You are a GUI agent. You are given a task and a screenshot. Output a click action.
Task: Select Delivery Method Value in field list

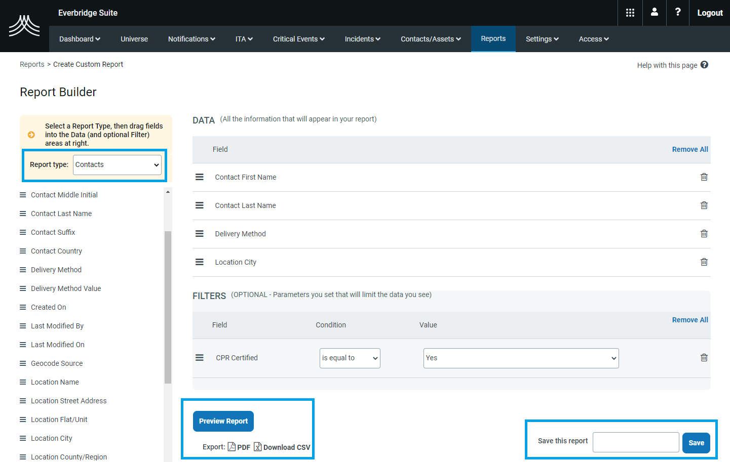point(66,288)
